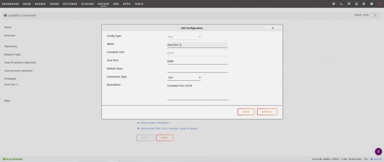Click the Console shell command label

(x=18, y=71)
